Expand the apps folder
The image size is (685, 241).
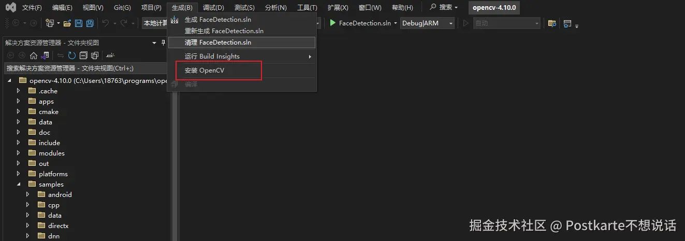[19, 102]
